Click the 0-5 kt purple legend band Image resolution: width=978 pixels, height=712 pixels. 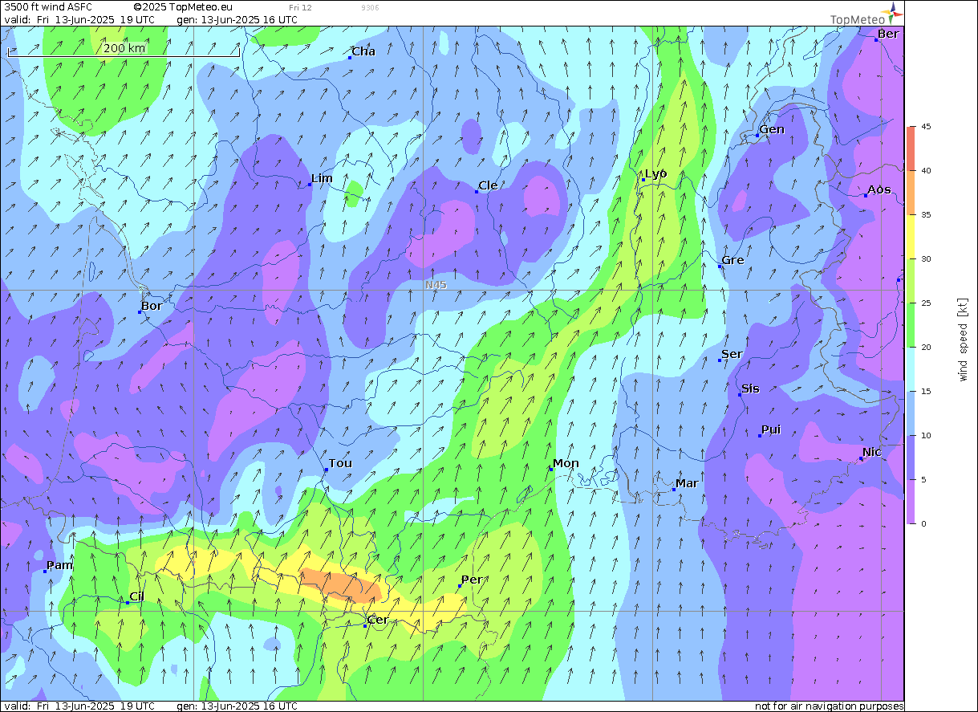pyautogui.click(x=910, y=501)
